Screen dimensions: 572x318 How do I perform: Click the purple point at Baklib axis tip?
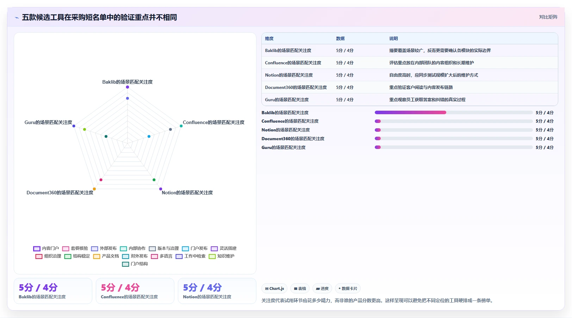point(128,87)
